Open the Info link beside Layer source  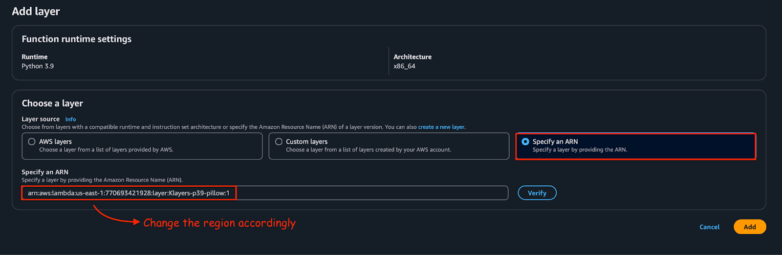[x=70, y=119]
